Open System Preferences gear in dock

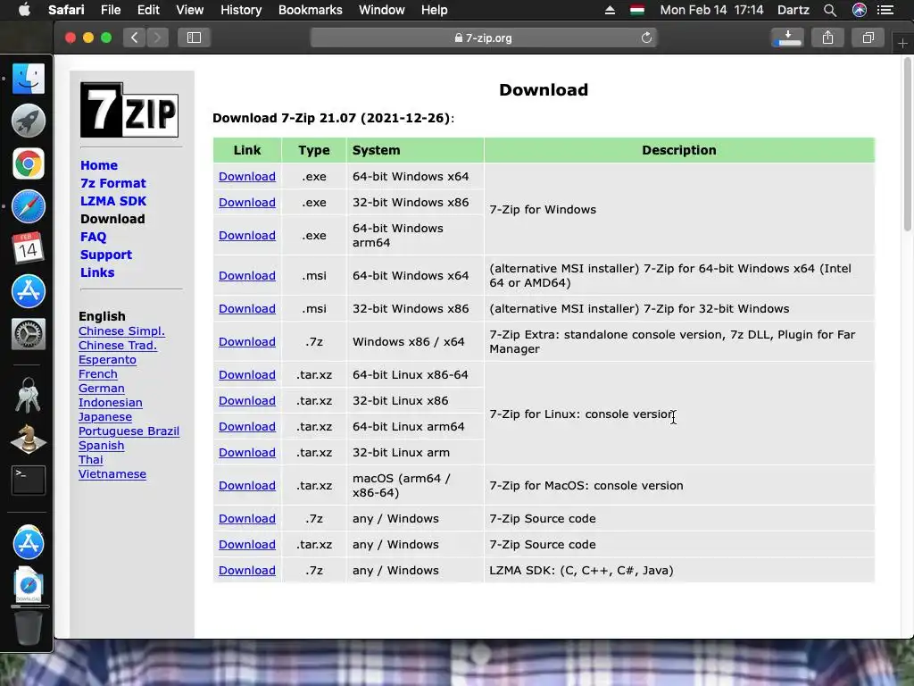click(x=28, y=334)
